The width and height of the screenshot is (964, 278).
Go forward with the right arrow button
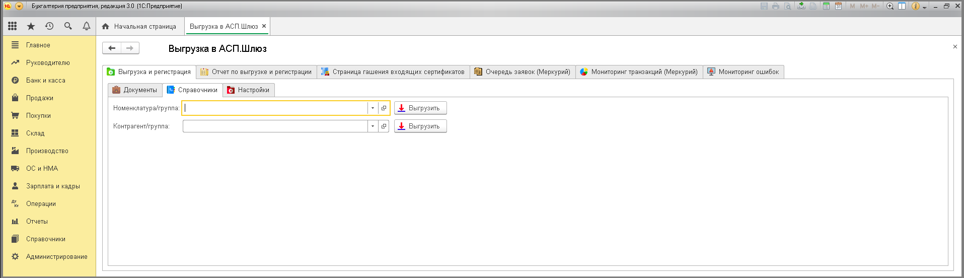(130, 48)
